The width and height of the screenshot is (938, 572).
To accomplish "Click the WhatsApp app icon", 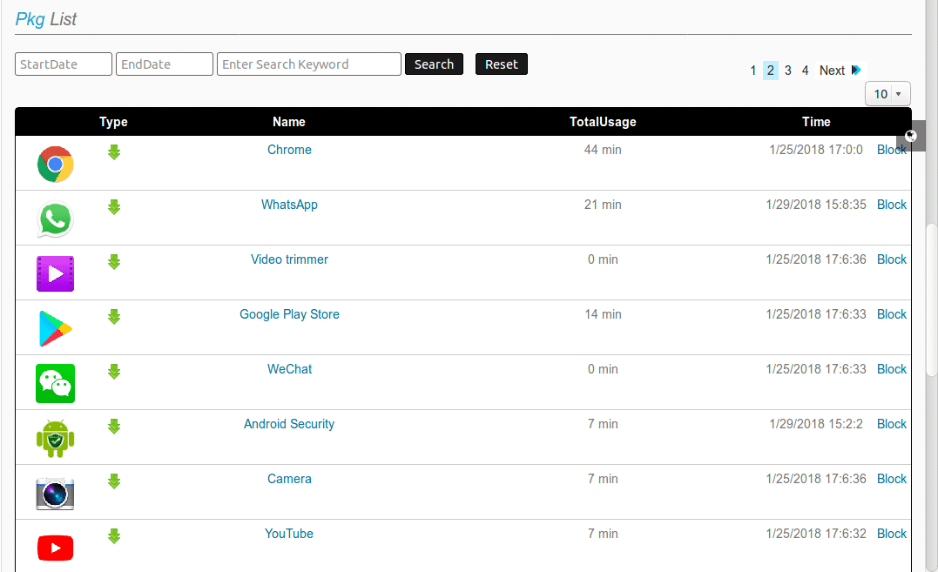I will (55, 219).
